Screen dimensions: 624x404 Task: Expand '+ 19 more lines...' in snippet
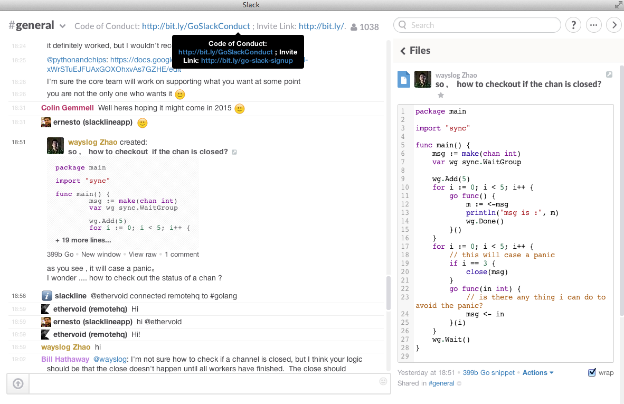(x=83, y=240)
